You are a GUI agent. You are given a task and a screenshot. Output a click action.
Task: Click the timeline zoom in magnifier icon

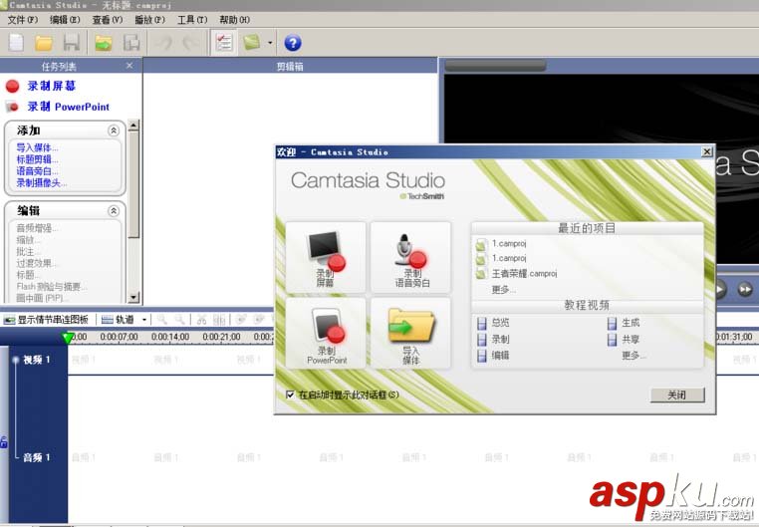coord(161,320)
